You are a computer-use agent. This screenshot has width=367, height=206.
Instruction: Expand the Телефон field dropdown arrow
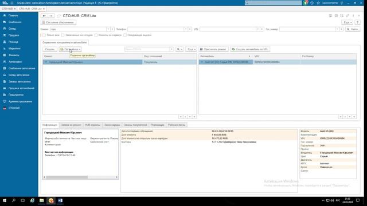tap(186, 29)
